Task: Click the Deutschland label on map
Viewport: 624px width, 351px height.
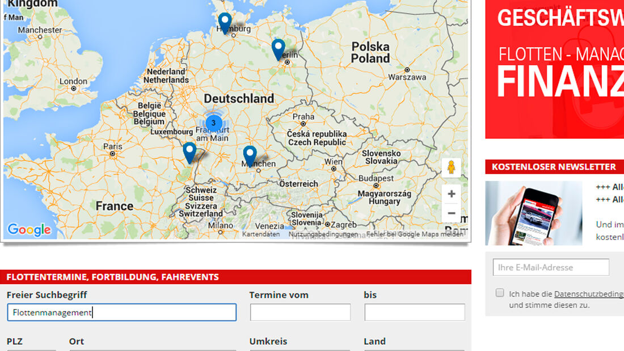Action: (239, 98)
